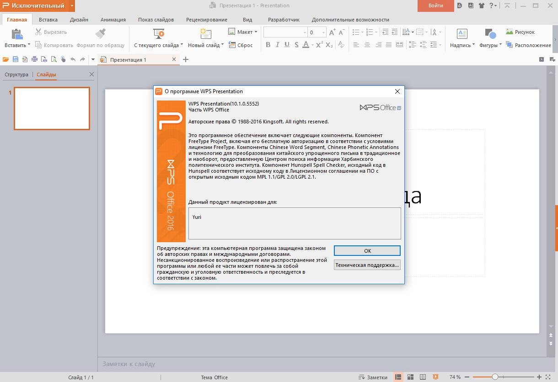Click the Export to PDF icon
The width and height of the screenshot is (558, 382).
pyautogui.click(x=25, y=59)
